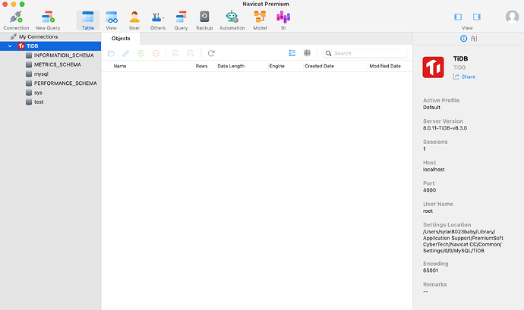Click the Query toolbar icon

(181, 20)
